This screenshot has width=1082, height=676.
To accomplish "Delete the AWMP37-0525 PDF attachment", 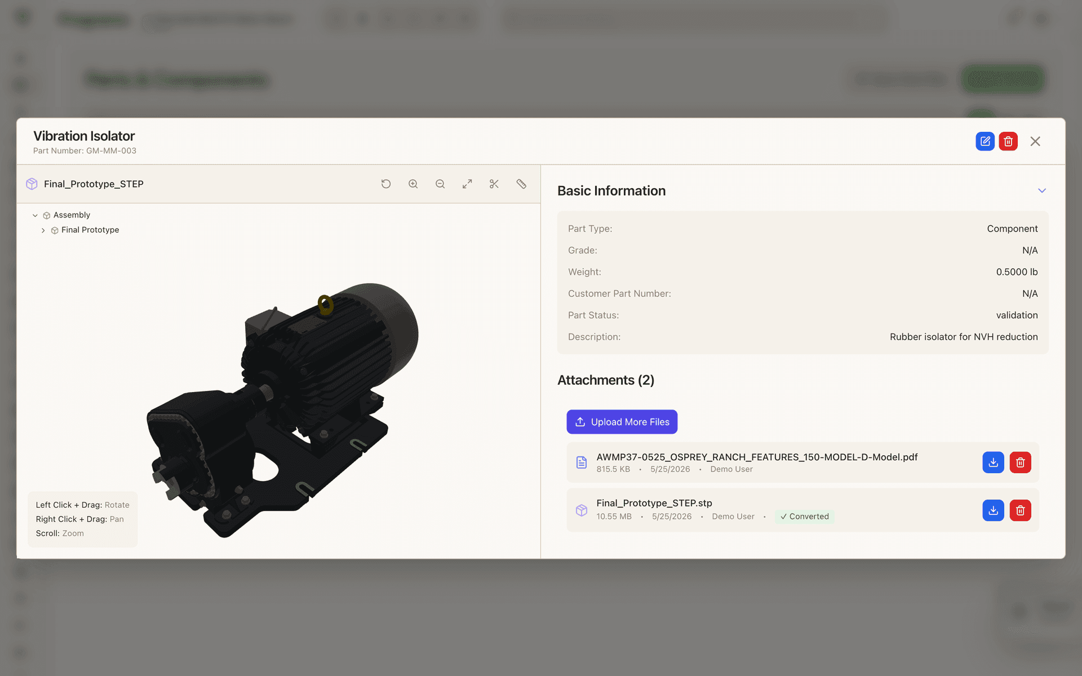I will (x=1020, y=462).
